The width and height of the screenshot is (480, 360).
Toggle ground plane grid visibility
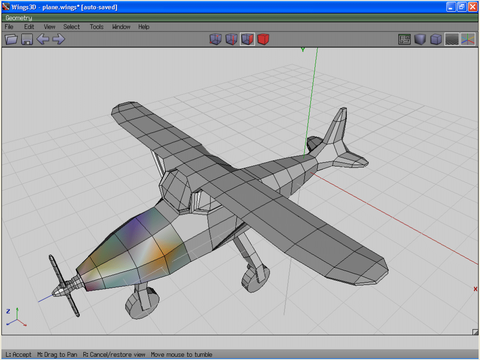click(452, 39)
